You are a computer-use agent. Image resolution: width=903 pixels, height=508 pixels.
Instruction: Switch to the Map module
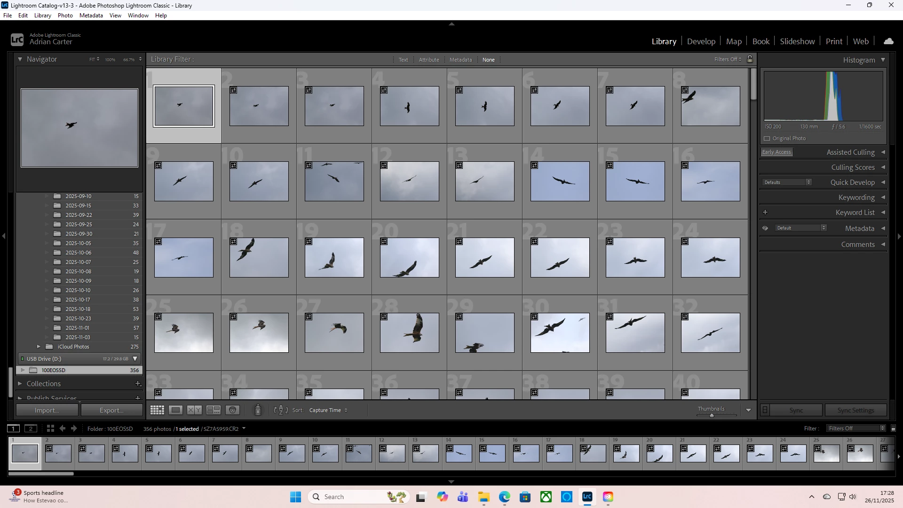pyautogui.click(x=734, y=41)
